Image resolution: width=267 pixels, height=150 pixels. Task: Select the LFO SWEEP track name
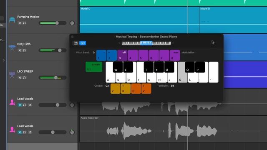click(x=25, y=71)
